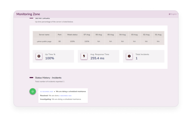Click the Status History - Incidents heading
Screen dimensions: 184x116
[x=48, y=78]
